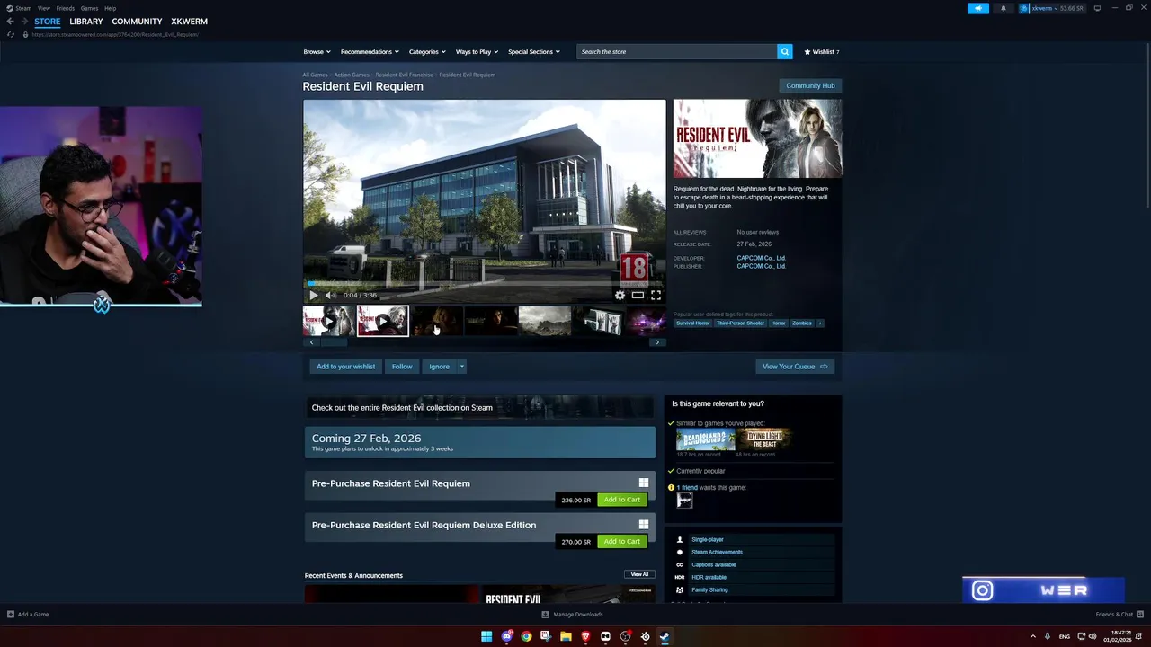Open Manage Downloads at the bottom bar
Image resolution: width=1151 pixels, height=647 pixels.
tap(573, 615)
